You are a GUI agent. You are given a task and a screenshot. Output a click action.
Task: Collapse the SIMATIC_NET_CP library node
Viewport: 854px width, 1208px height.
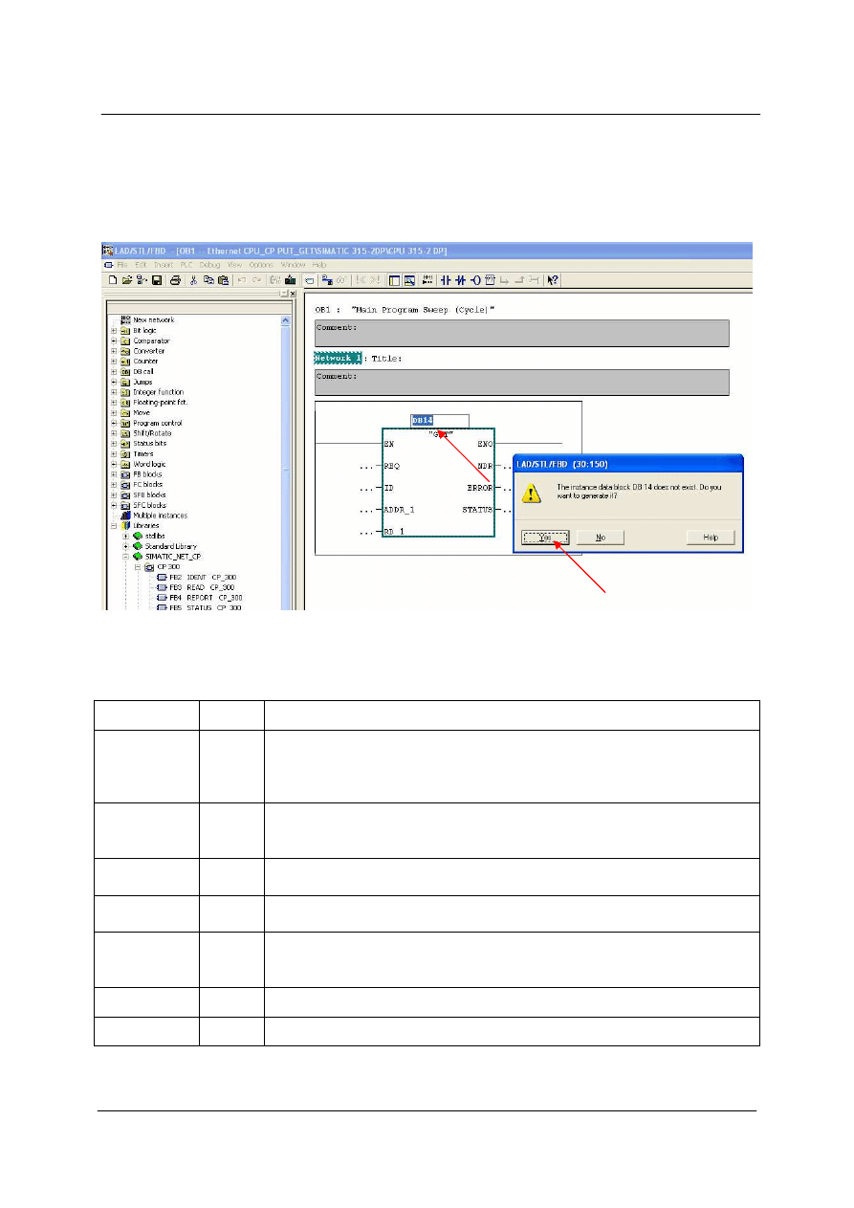click(x=125, y=556)
